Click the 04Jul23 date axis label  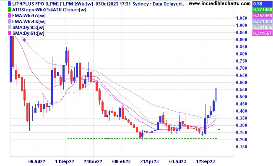pyautogui.click(x=178, y=161)
